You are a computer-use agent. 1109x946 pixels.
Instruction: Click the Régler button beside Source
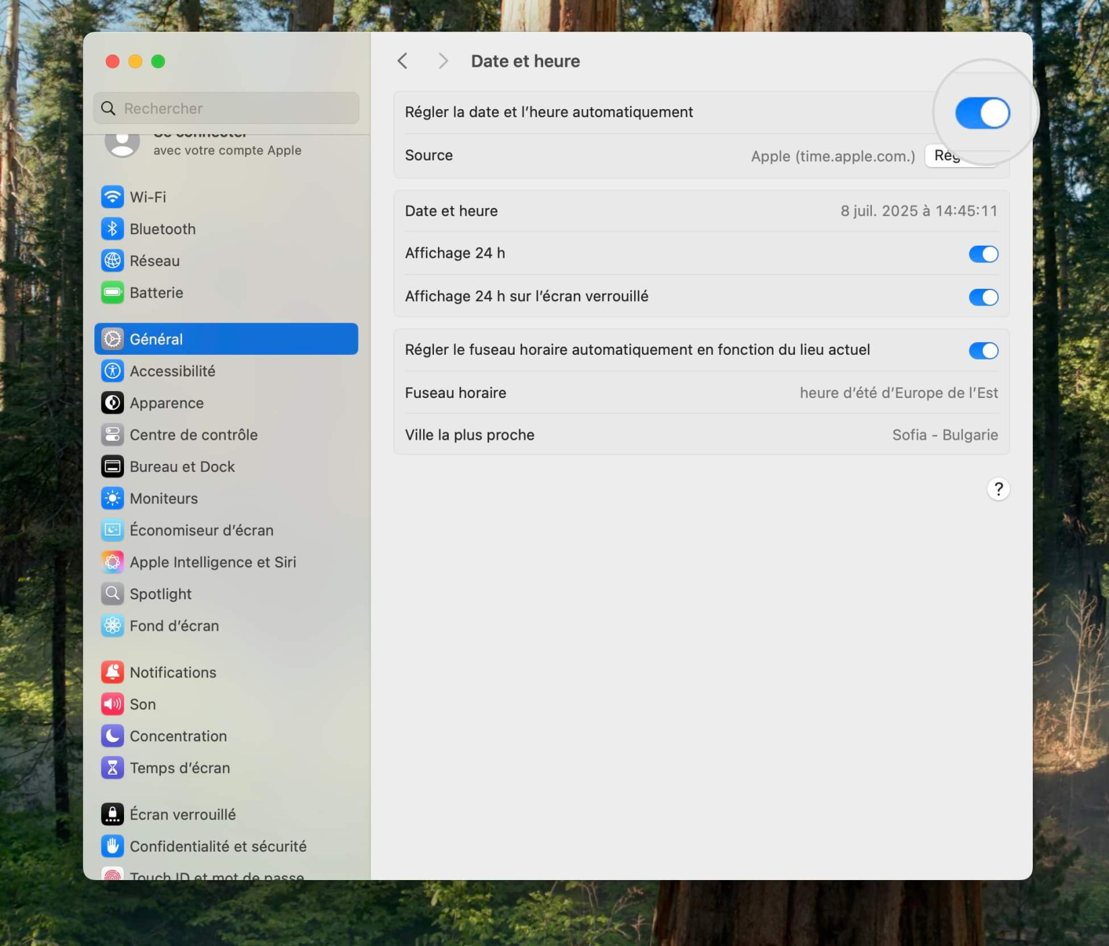pyautogui.click(x=961, y=156)
